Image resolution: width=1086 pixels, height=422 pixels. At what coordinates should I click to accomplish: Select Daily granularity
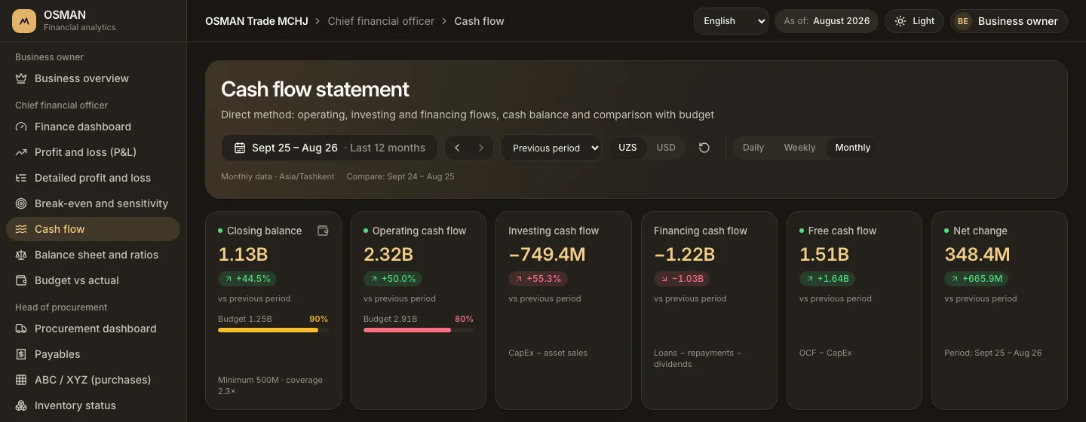point(753,148)
